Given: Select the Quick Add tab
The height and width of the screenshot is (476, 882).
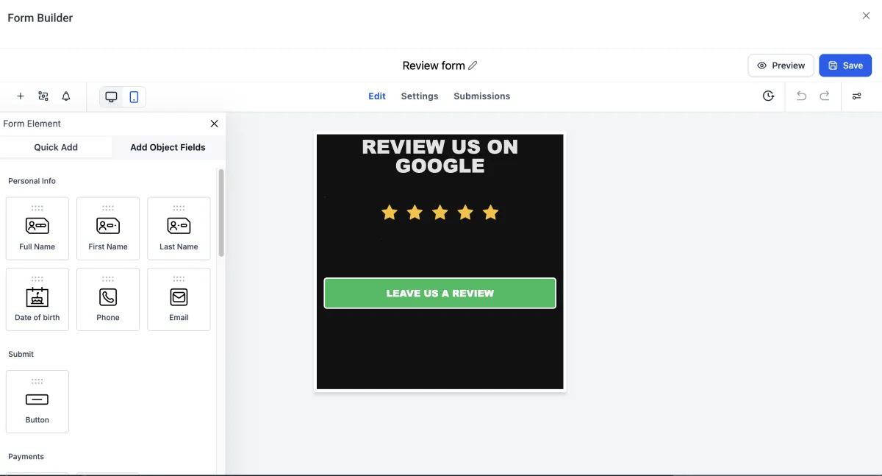Looking at the screenshot, I should coord(56,147).
